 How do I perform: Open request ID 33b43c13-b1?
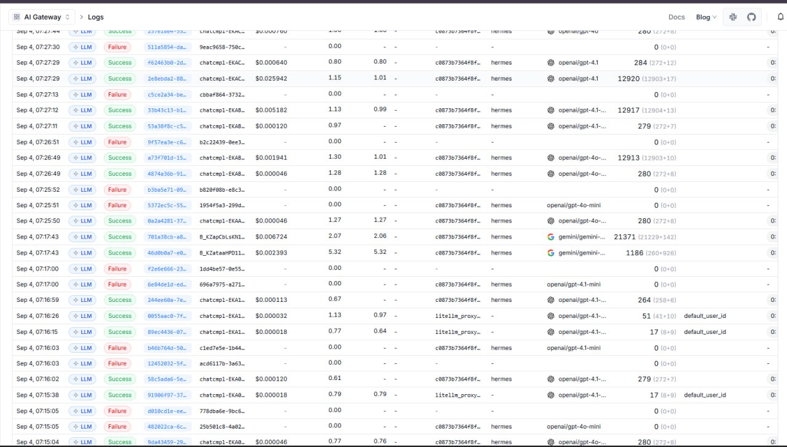click(168, 110)
